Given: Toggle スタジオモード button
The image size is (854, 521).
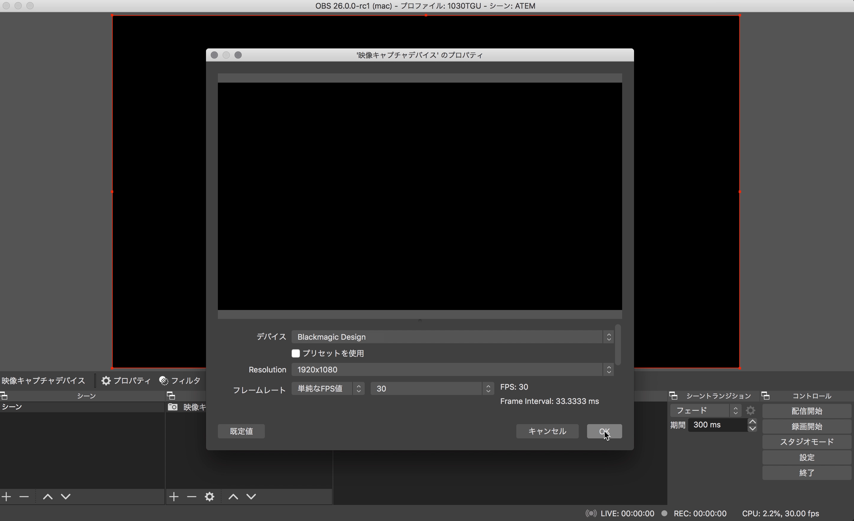Looking at the screenshot, I should pyautogui.click(x=807, y=442).
